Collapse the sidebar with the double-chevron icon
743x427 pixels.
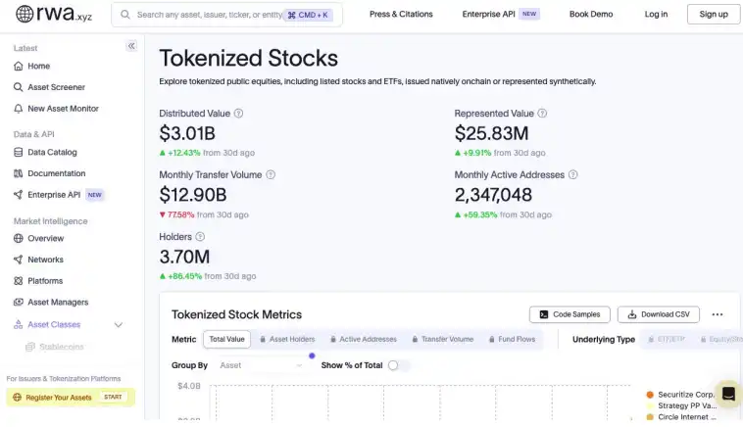[131, 46]
